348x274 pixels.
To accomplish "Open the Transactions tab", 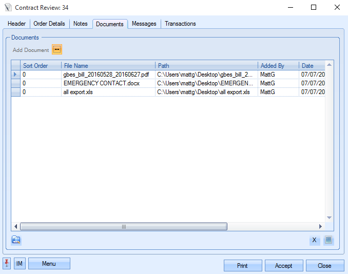I will click(180, 24).
